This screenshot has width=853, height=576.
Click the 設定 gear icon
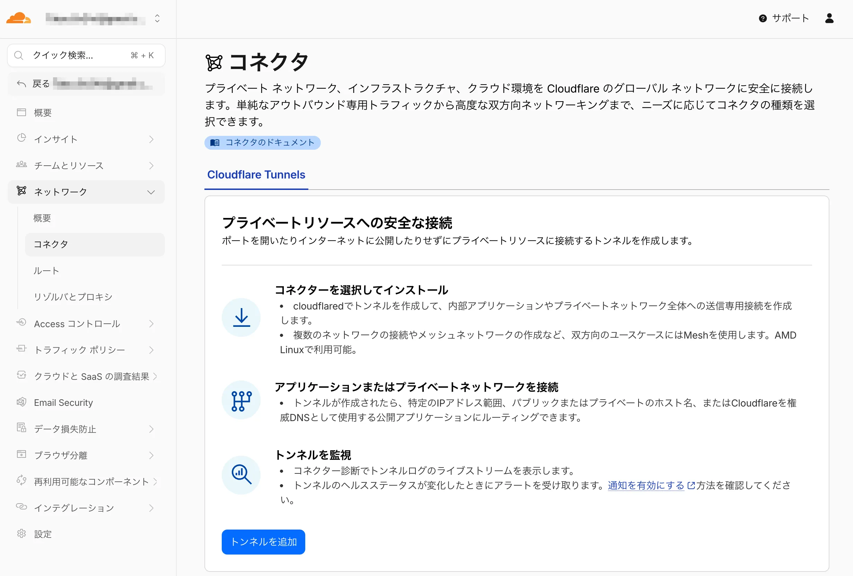click(x=22, y=533)
